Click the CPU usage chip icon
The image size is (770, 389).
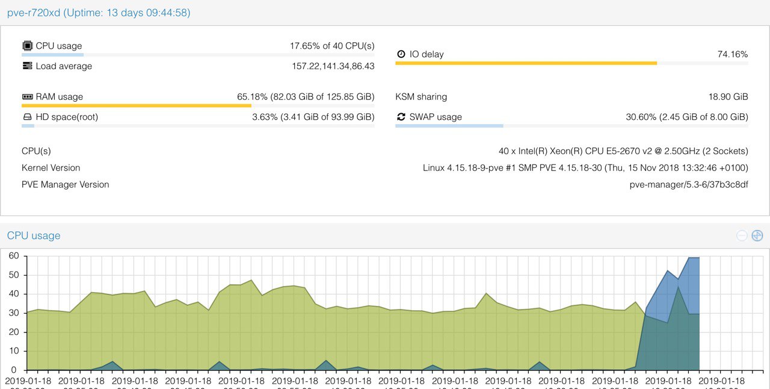pyautogui.click(x=27, y=46)
